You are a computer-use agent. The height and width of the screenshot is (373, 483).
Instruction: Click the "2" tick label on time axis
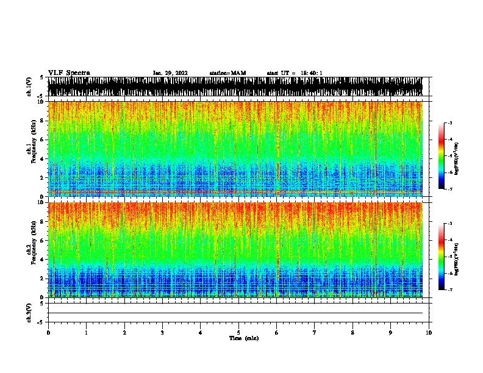[x=124, y=333]
